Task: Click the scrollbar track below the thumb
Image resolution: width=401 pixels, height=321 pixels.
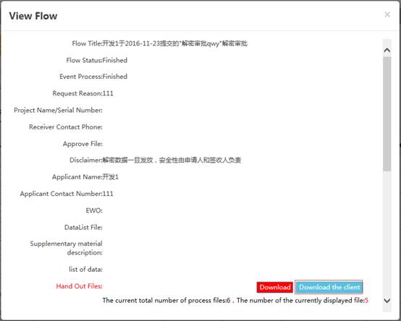Action: [387, 232]
